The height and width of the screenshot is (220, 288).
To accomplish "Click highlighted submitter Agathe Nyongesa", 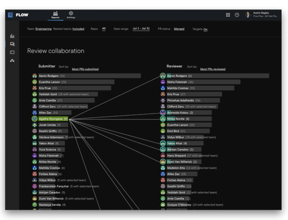I will coord(53,119).
